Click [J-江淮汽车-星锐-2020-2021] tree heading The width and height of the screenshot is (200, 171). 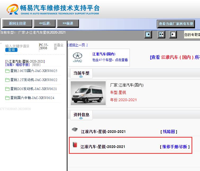pyautogui.click(x=25, y=61)
